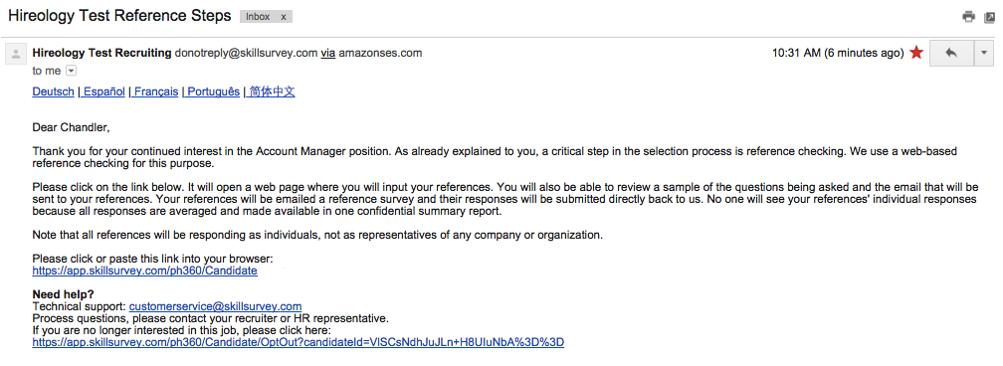Expand recipient details arrow next to 'to me'
The height and width of the screenshot is (366, 1003).
(x=71, y=71)
